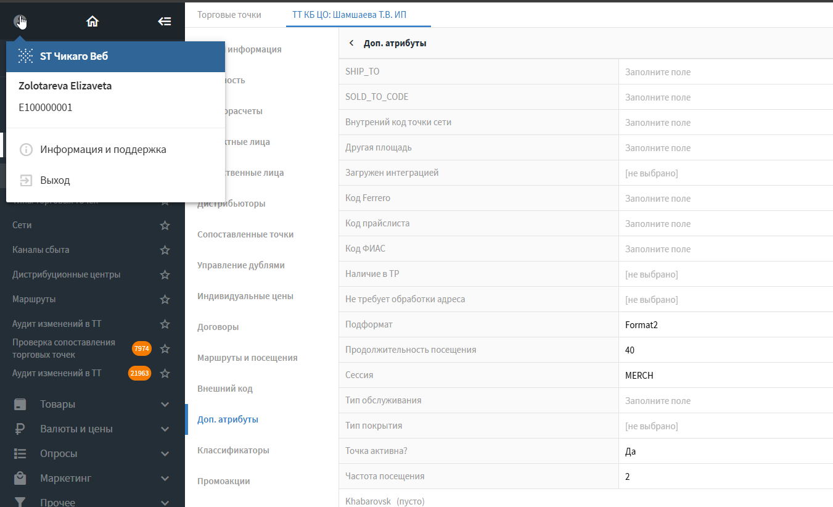Open Классификаторы section
Image resolution: width=833 pixels, height=507 pixels.
click(x=234, y=450)
